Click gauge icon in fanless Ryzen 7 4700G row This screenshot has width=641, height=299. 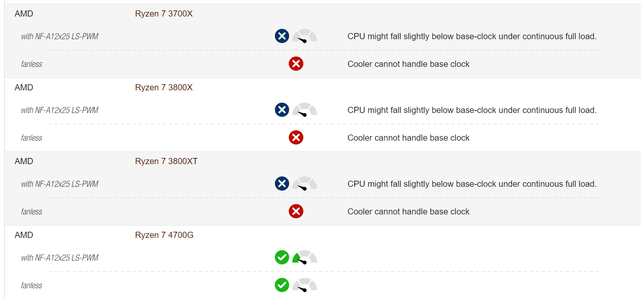pos(305,285)
